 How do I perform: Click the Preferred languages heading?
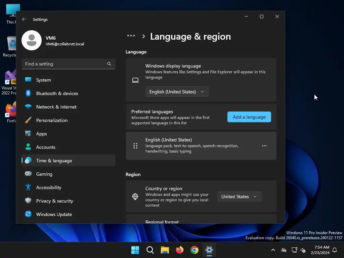click(x=152, y=112)
